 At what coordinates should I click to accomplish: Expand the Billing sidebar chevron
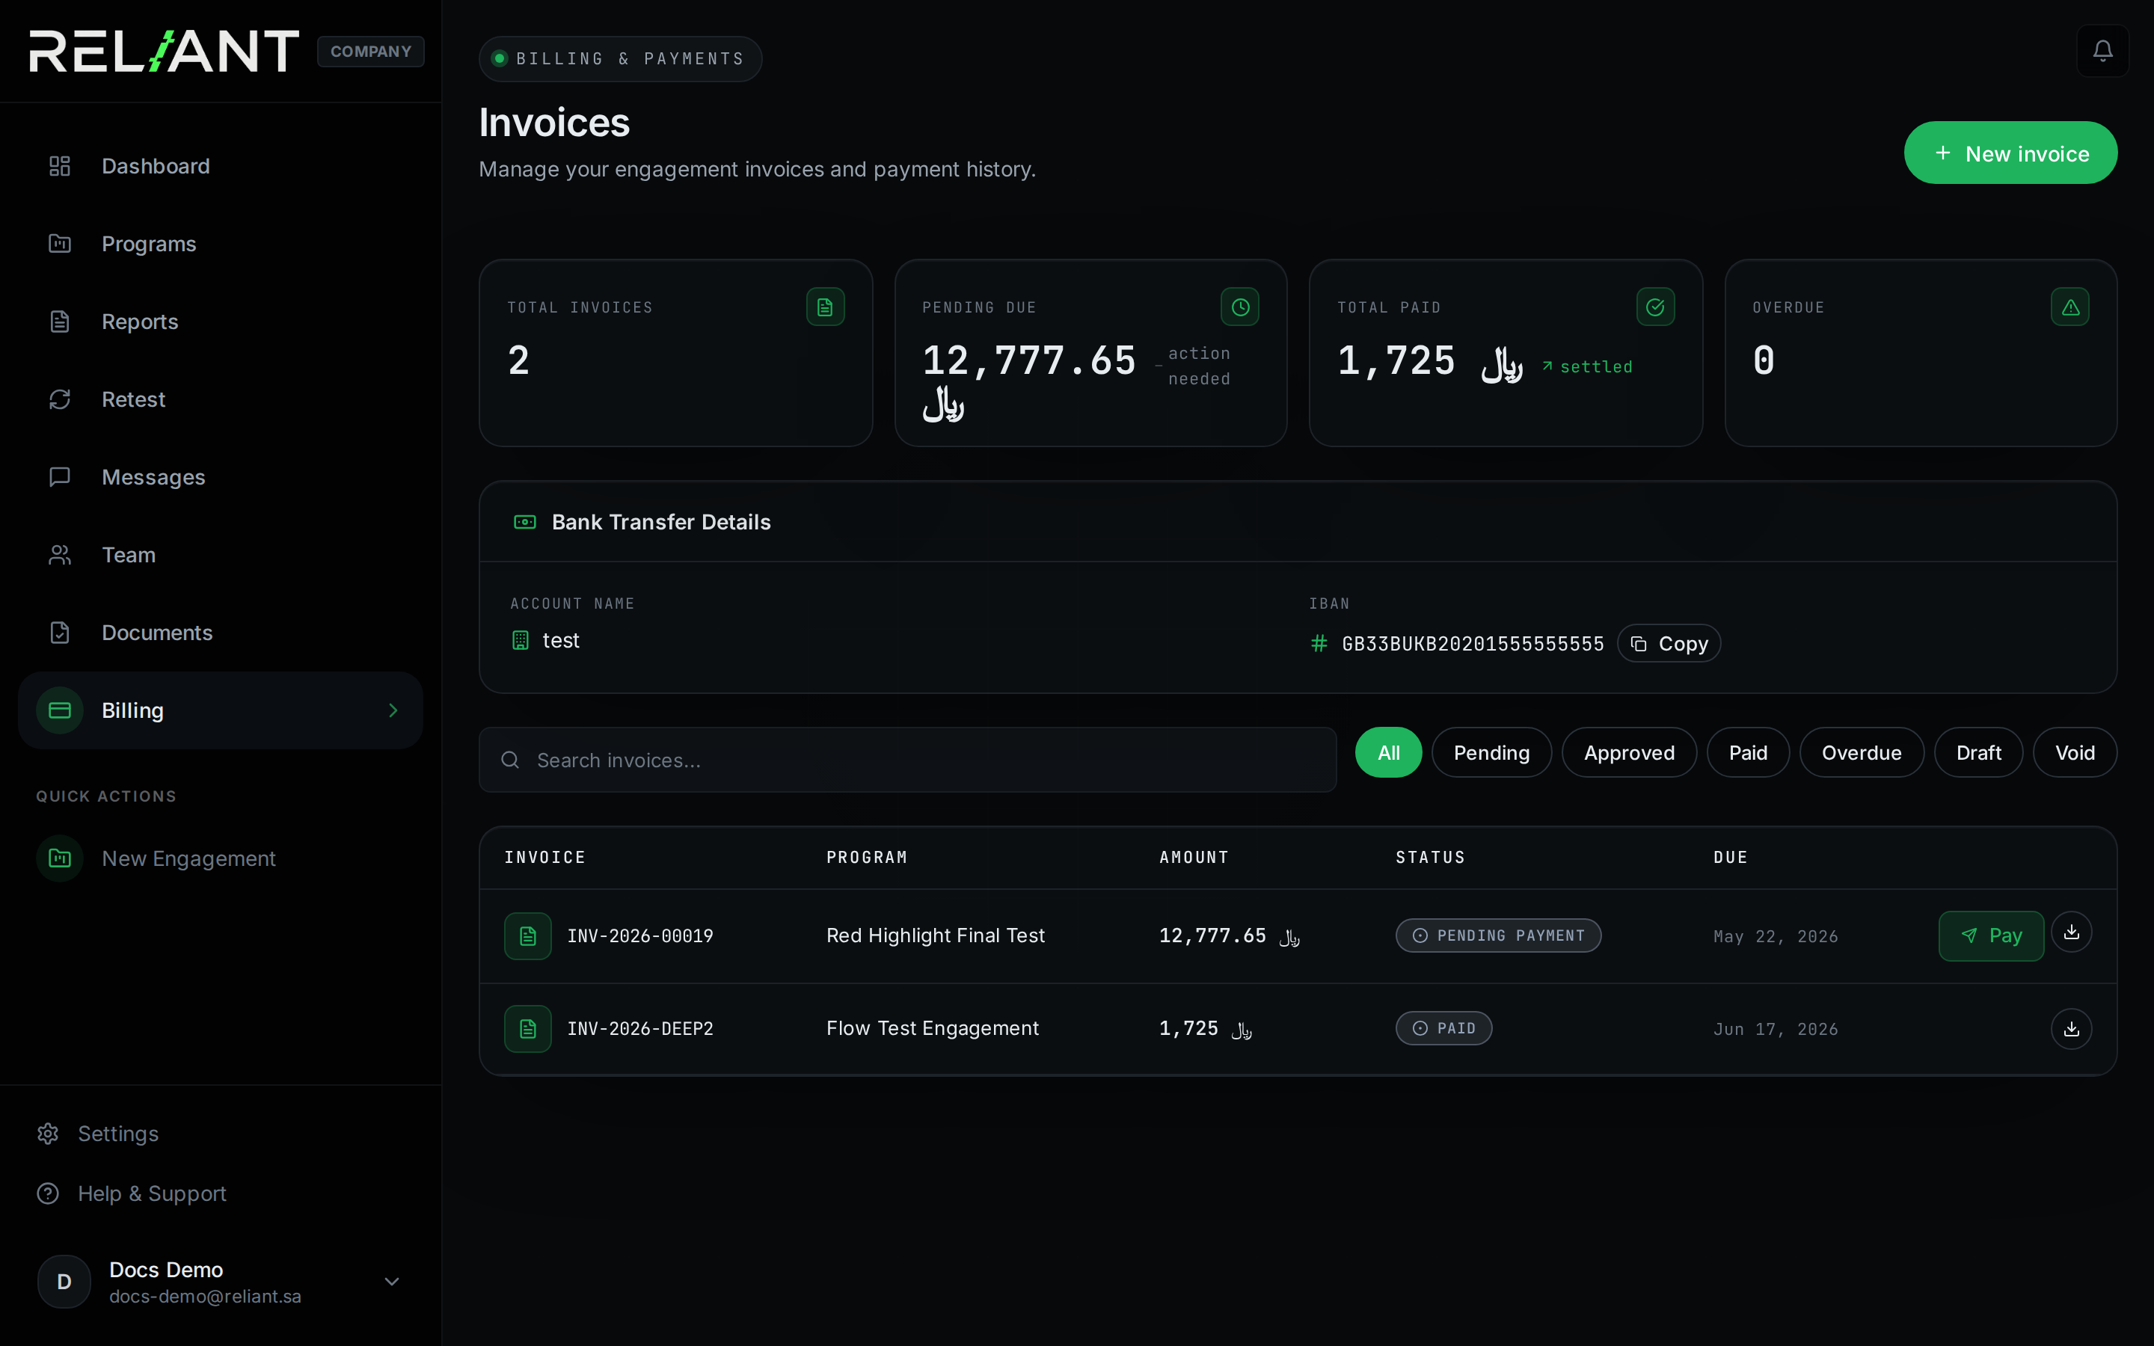[393, 710]
